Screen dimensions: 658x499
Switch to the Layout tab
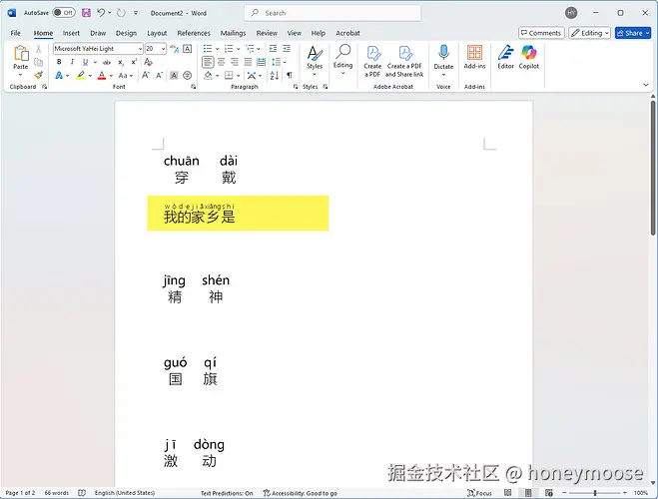[x=157, y=33]
